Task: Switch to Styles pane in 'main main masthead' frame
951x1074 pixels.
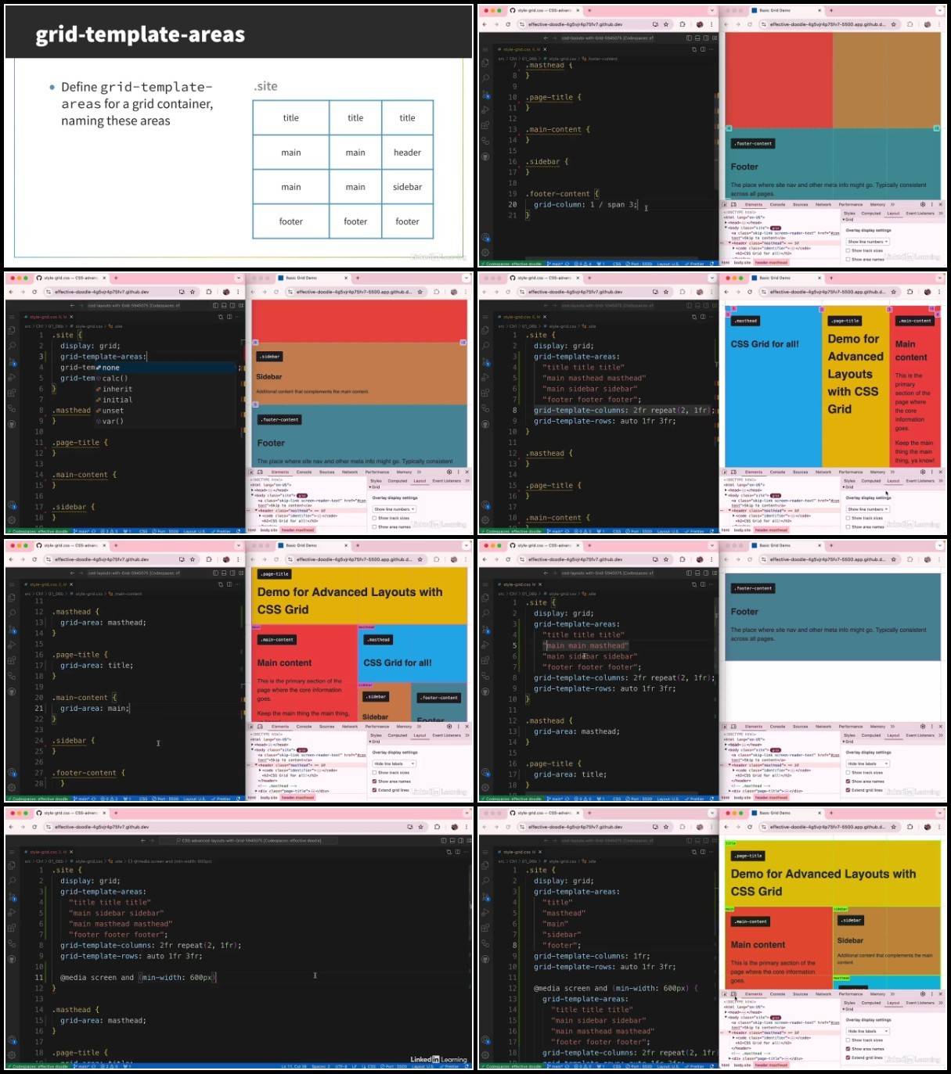Action: coord(849,735)
